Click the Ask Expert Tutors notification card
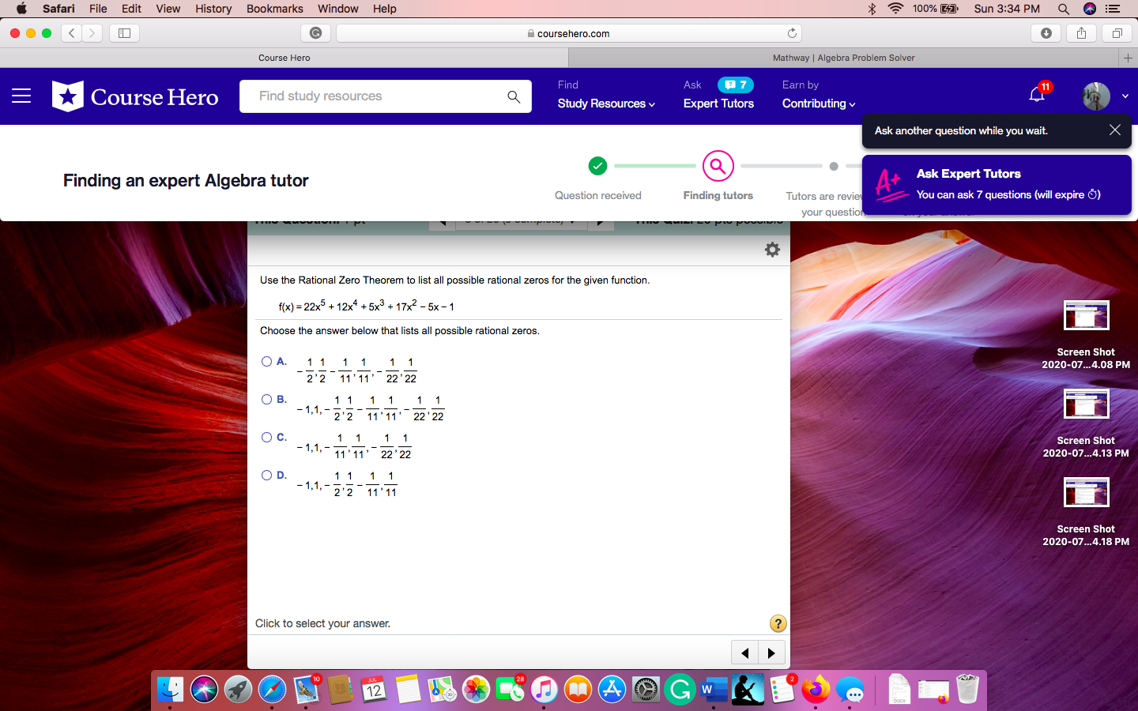 coord(997,185)
